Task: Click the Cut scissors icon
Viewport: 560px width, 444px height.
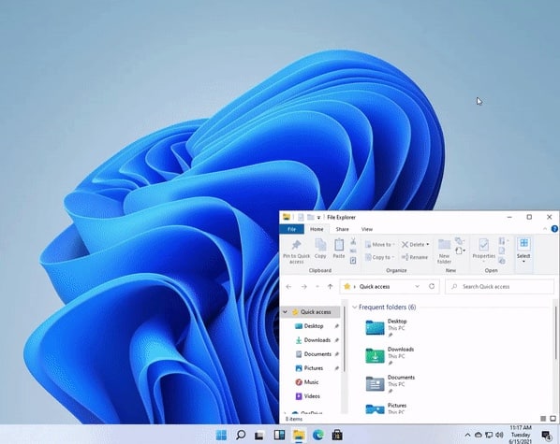Action: (353, 241)
